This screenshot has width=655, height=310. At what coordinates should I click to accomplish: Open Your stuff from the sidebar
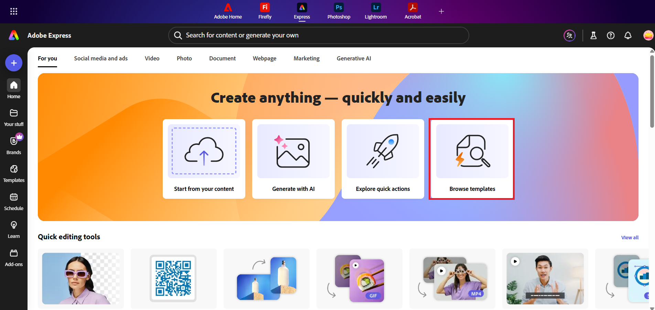click(13, 117)
